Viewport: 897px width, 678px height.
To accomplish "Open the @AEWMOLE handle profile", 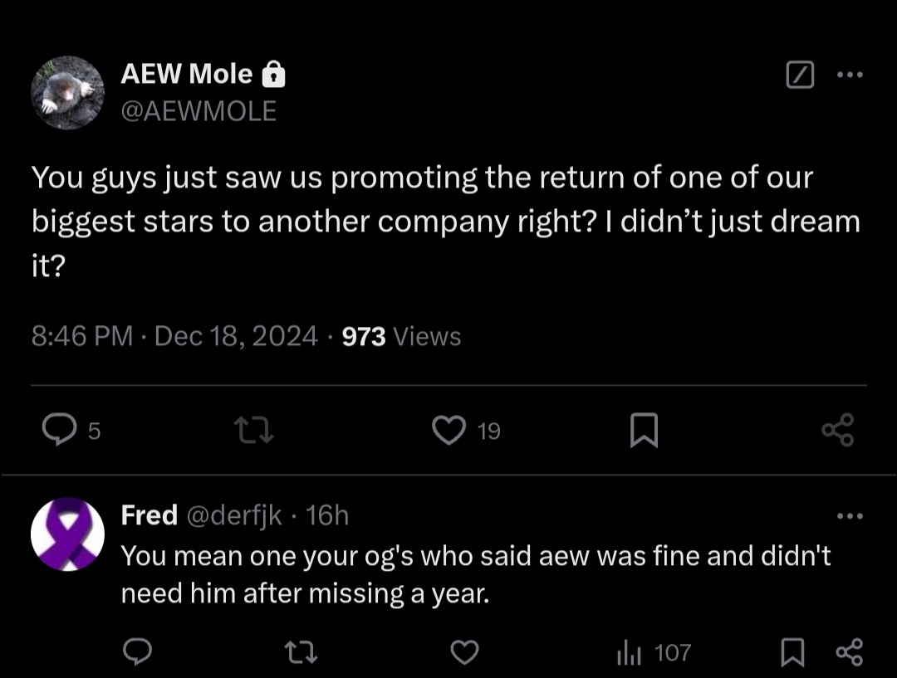I will coord(199,111).
